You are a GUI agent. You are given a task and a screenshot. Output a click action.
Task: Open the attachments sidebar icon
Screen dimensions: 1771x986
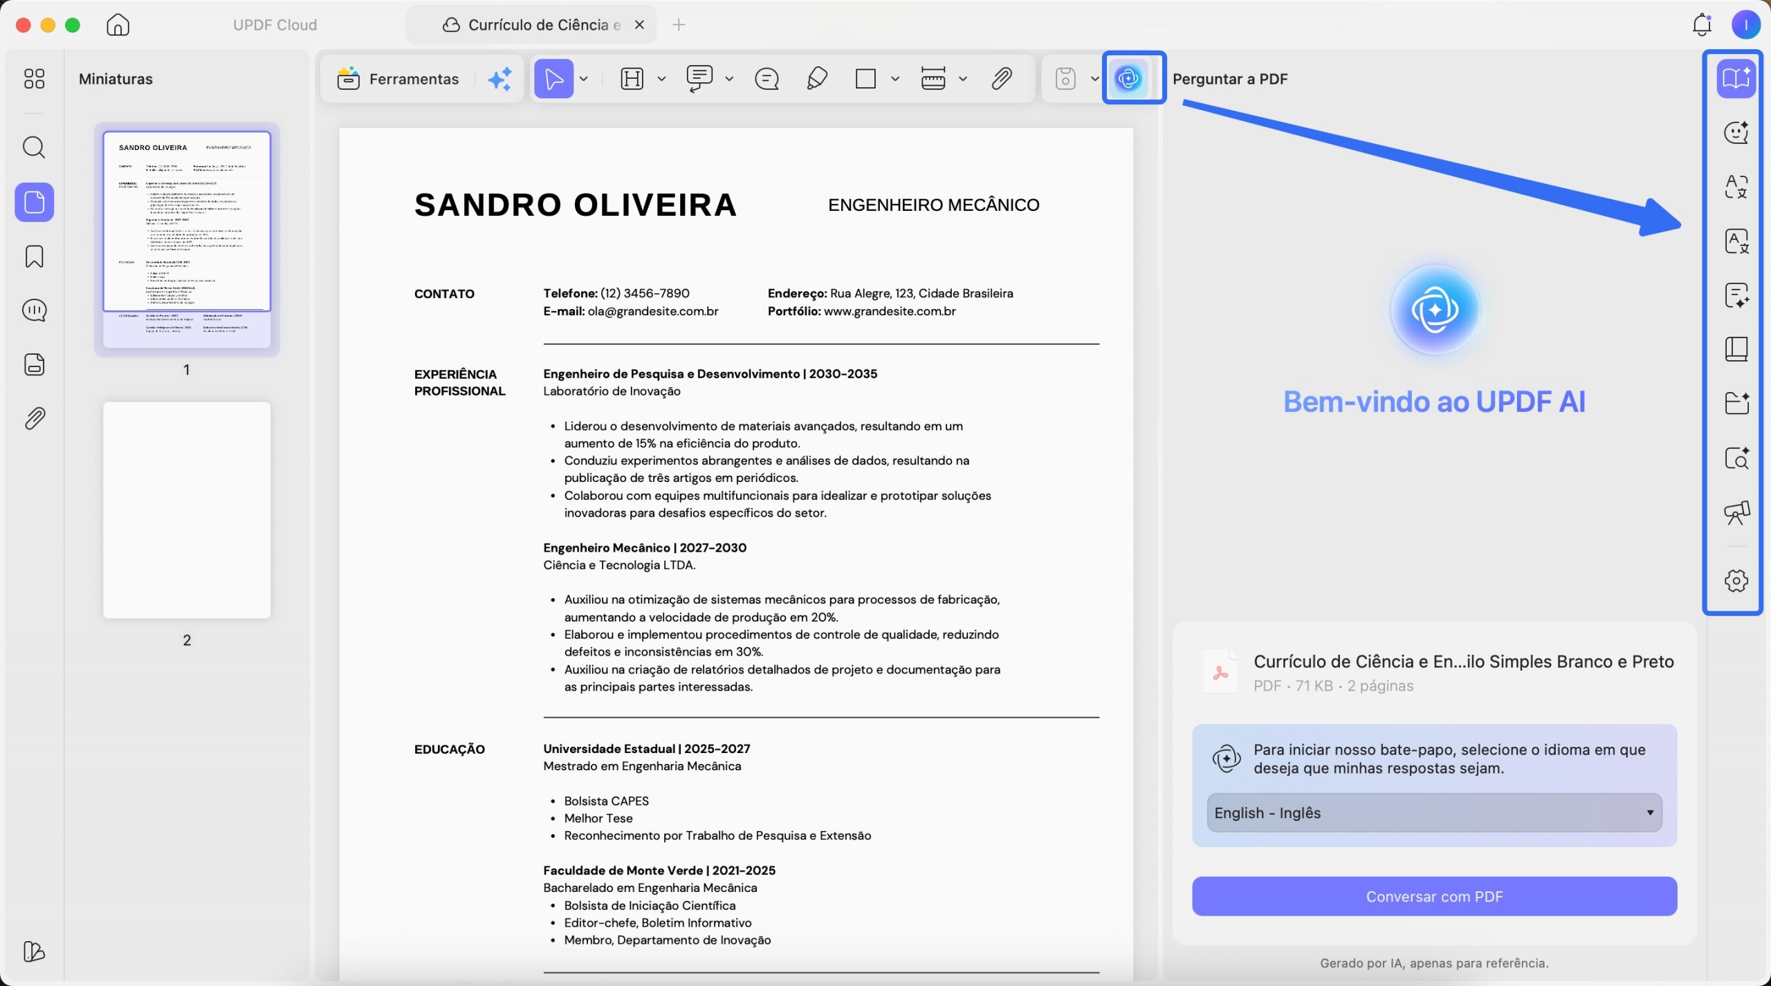click(x=34, y=418)
